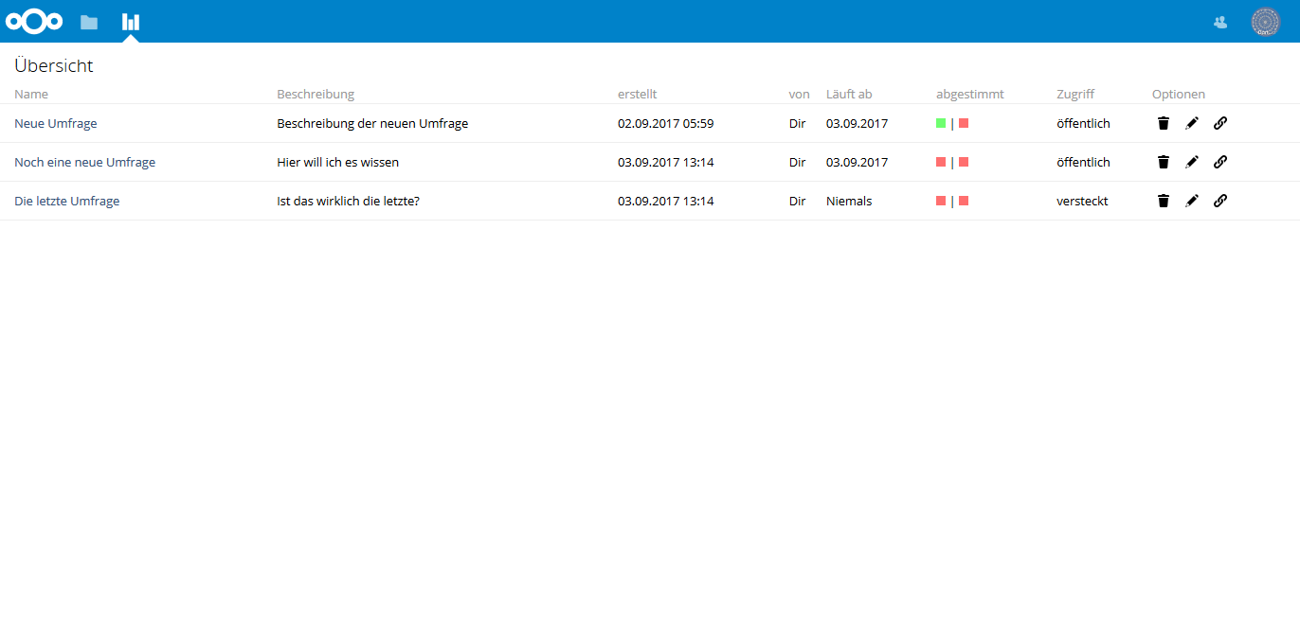
Task: Click the "Übersicht" heading
Action: [54, 66]
